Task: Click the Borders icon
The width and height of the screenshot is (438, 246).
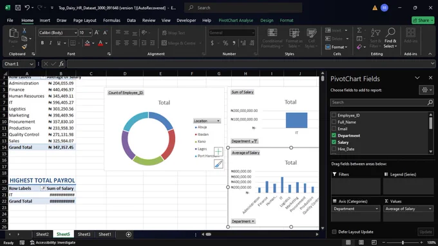Action: coord(73,43)
